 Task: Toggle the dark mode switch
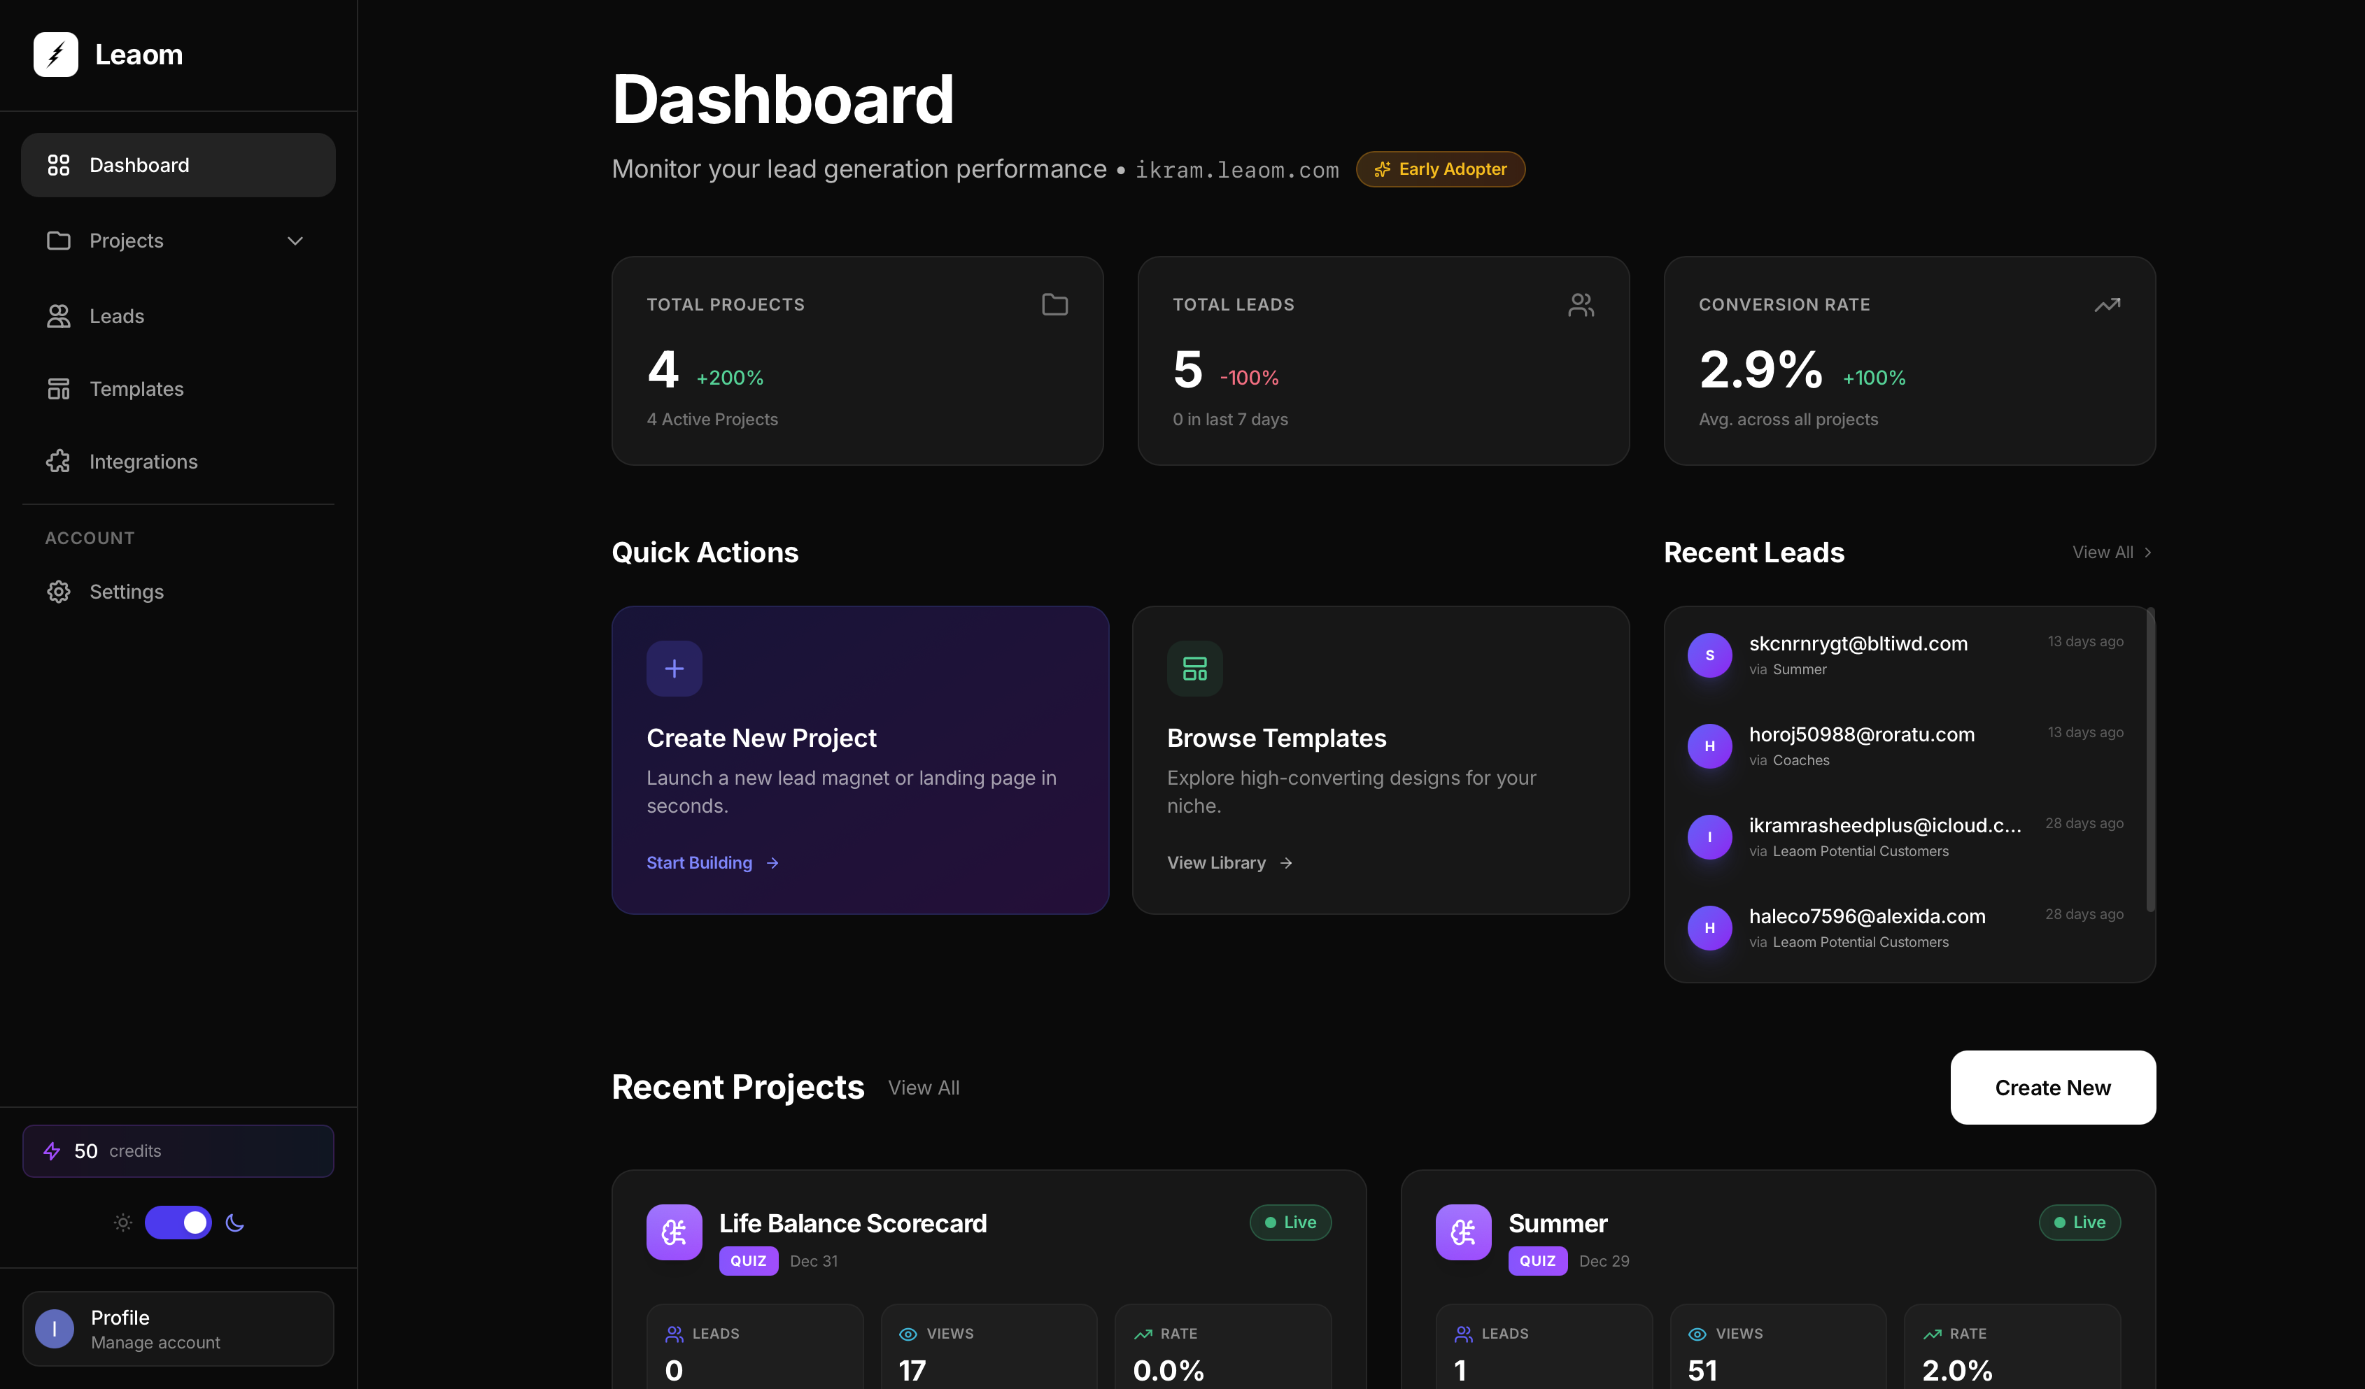(x=178, y=1223)
